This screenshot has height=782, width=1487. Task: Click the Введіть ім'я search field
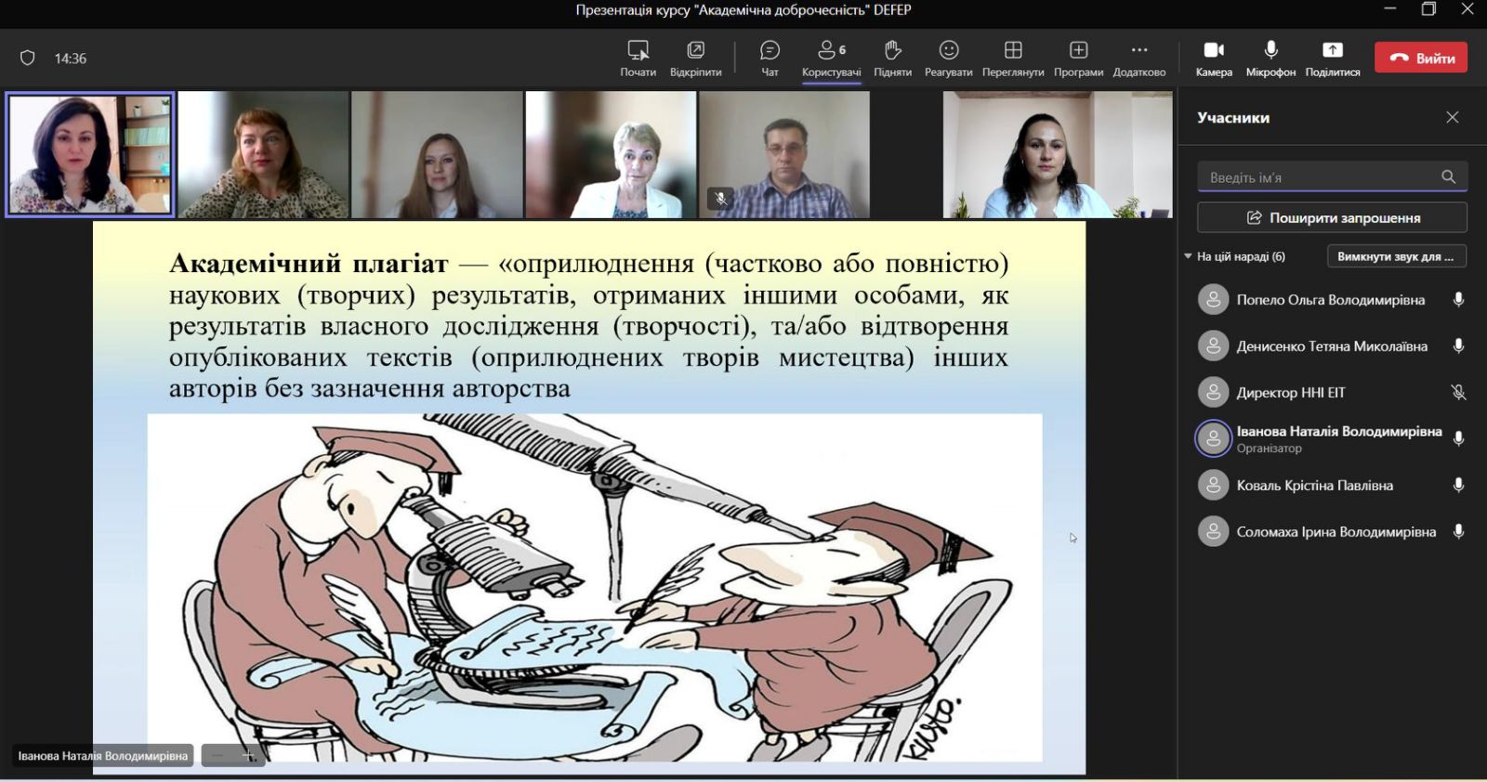coord(1320,177)
